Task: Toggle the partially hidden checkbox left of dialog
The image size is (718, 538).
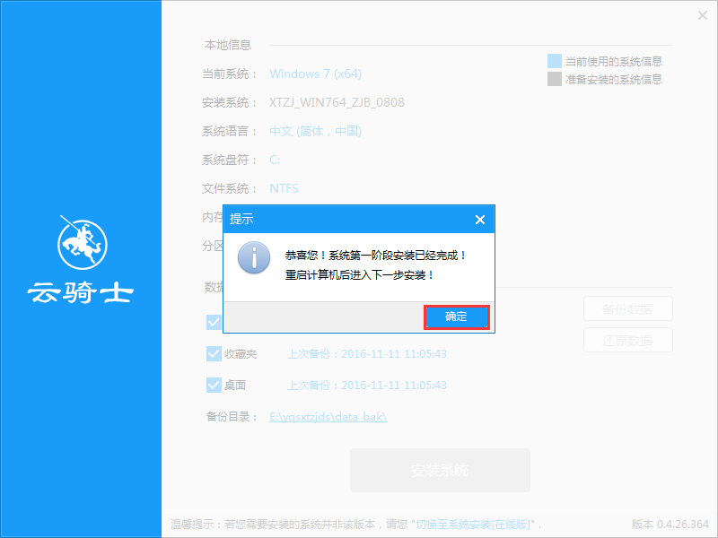Action: pyautogui.click(x=214, y=321)
